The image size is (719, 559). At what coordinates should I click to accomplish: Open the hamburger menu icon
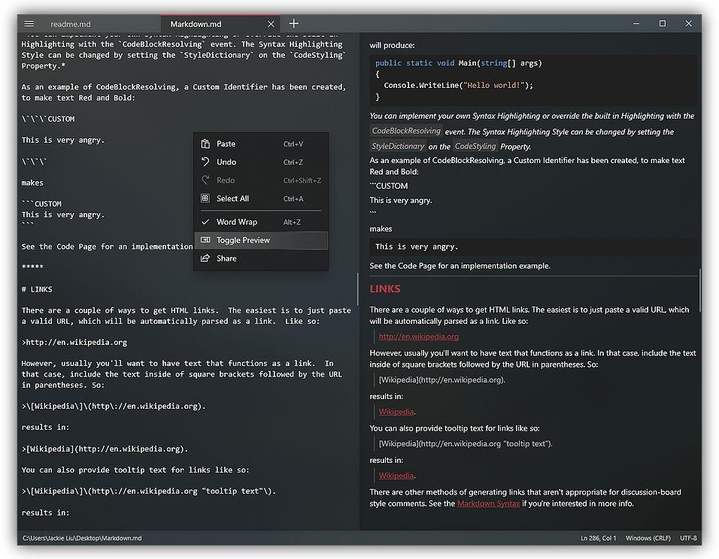[29, 24]
